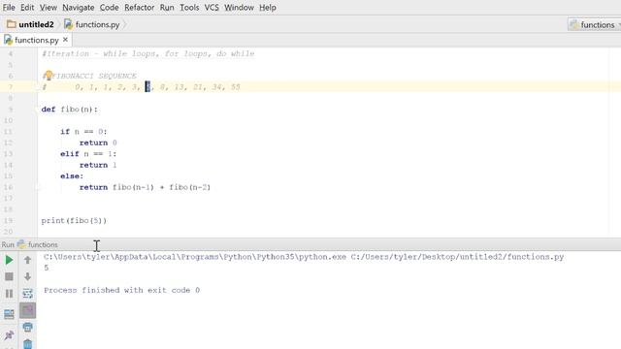Click the 'return 1' statement
This screenshot has height=349, width=621.
tap(98, 165)
